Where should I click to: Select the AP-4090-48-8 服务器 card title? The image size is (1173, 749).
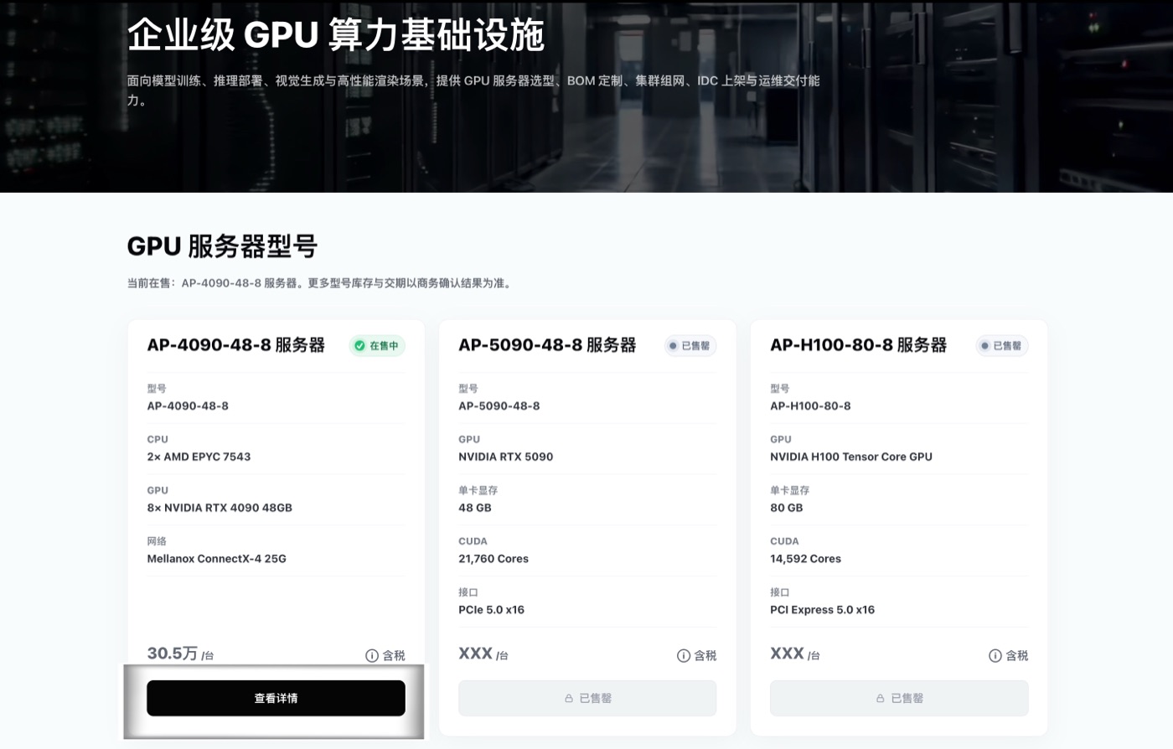[236, 345]
